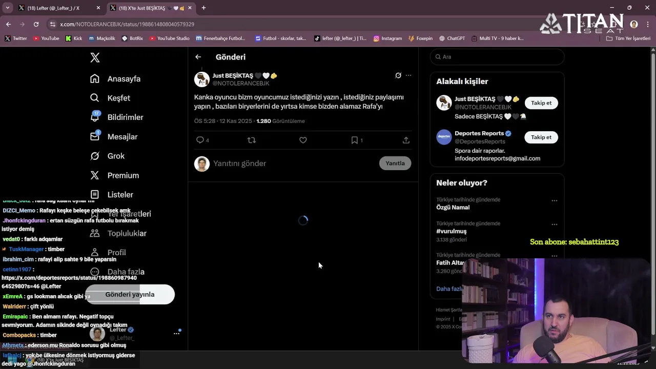
Task: Click Deportes Reports avatar in Alakalı kişiler
Action: click(444, 137)
